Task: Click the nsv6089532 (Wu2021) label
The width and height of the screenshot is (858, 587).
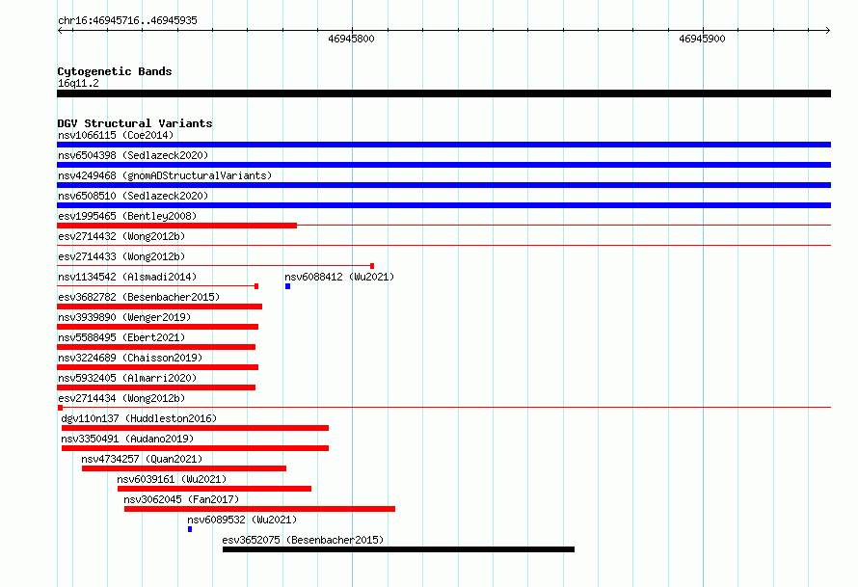Action: point(242,520)
